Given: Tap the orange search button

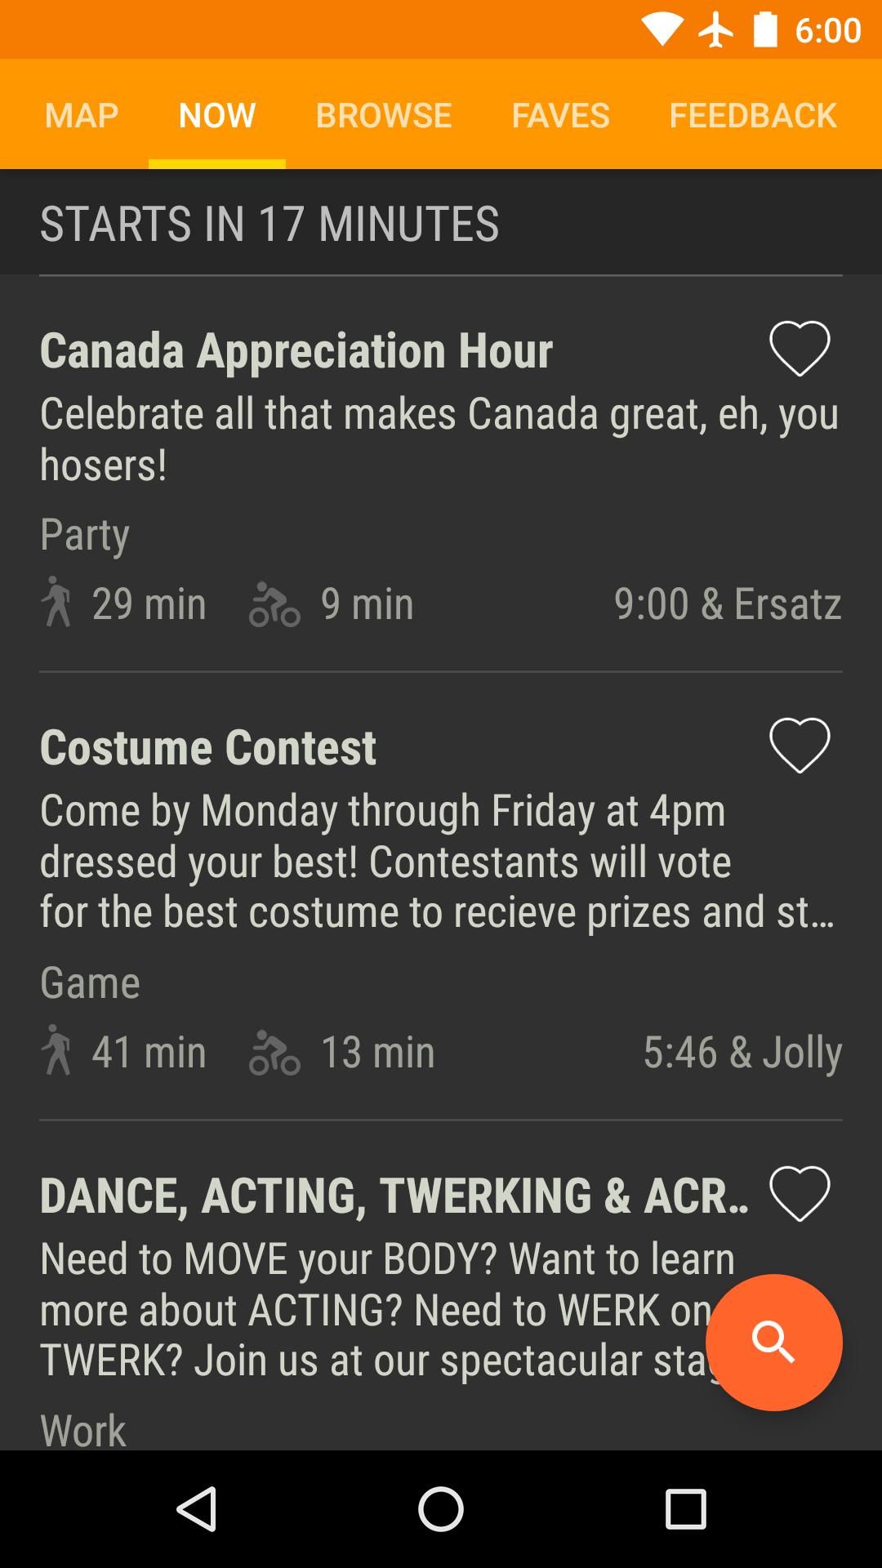Looking at the screenshot, I should point(773,1343).
